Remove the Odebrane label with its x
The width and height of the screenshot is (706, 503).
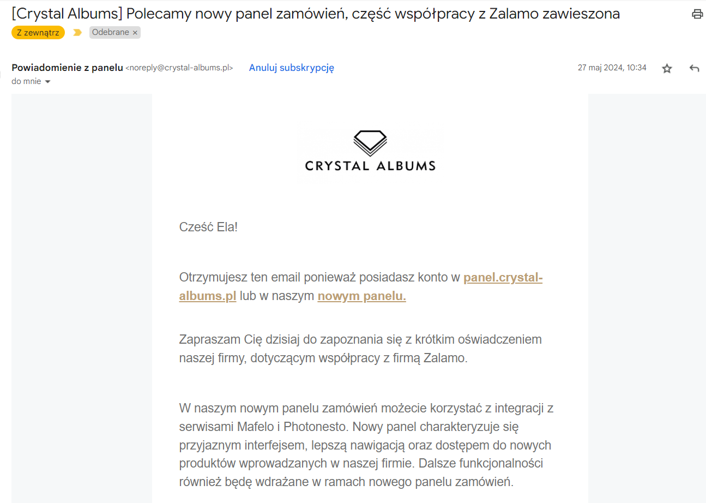tap(135, 33)
